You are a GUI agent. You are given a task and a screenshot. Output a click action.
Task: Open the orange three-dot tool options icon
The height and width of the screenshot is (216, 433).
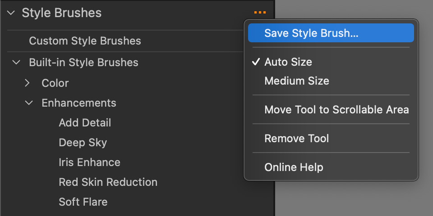(x=260, y=13)
